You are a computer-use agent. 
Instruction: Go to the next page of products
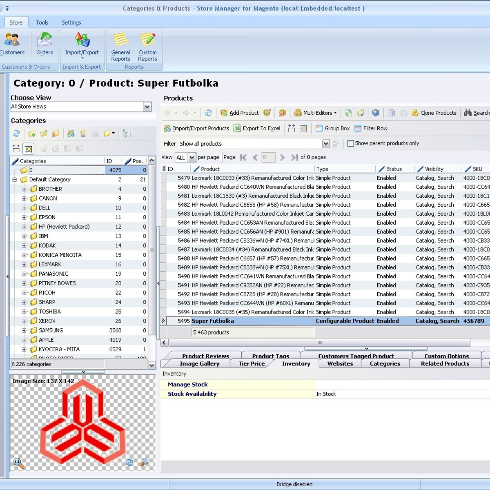(282, 158)
